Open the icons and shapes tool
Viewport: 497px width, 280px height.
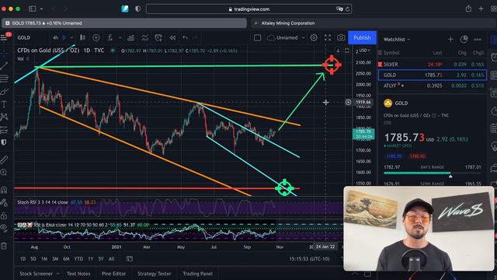click(x=4, y=142)
